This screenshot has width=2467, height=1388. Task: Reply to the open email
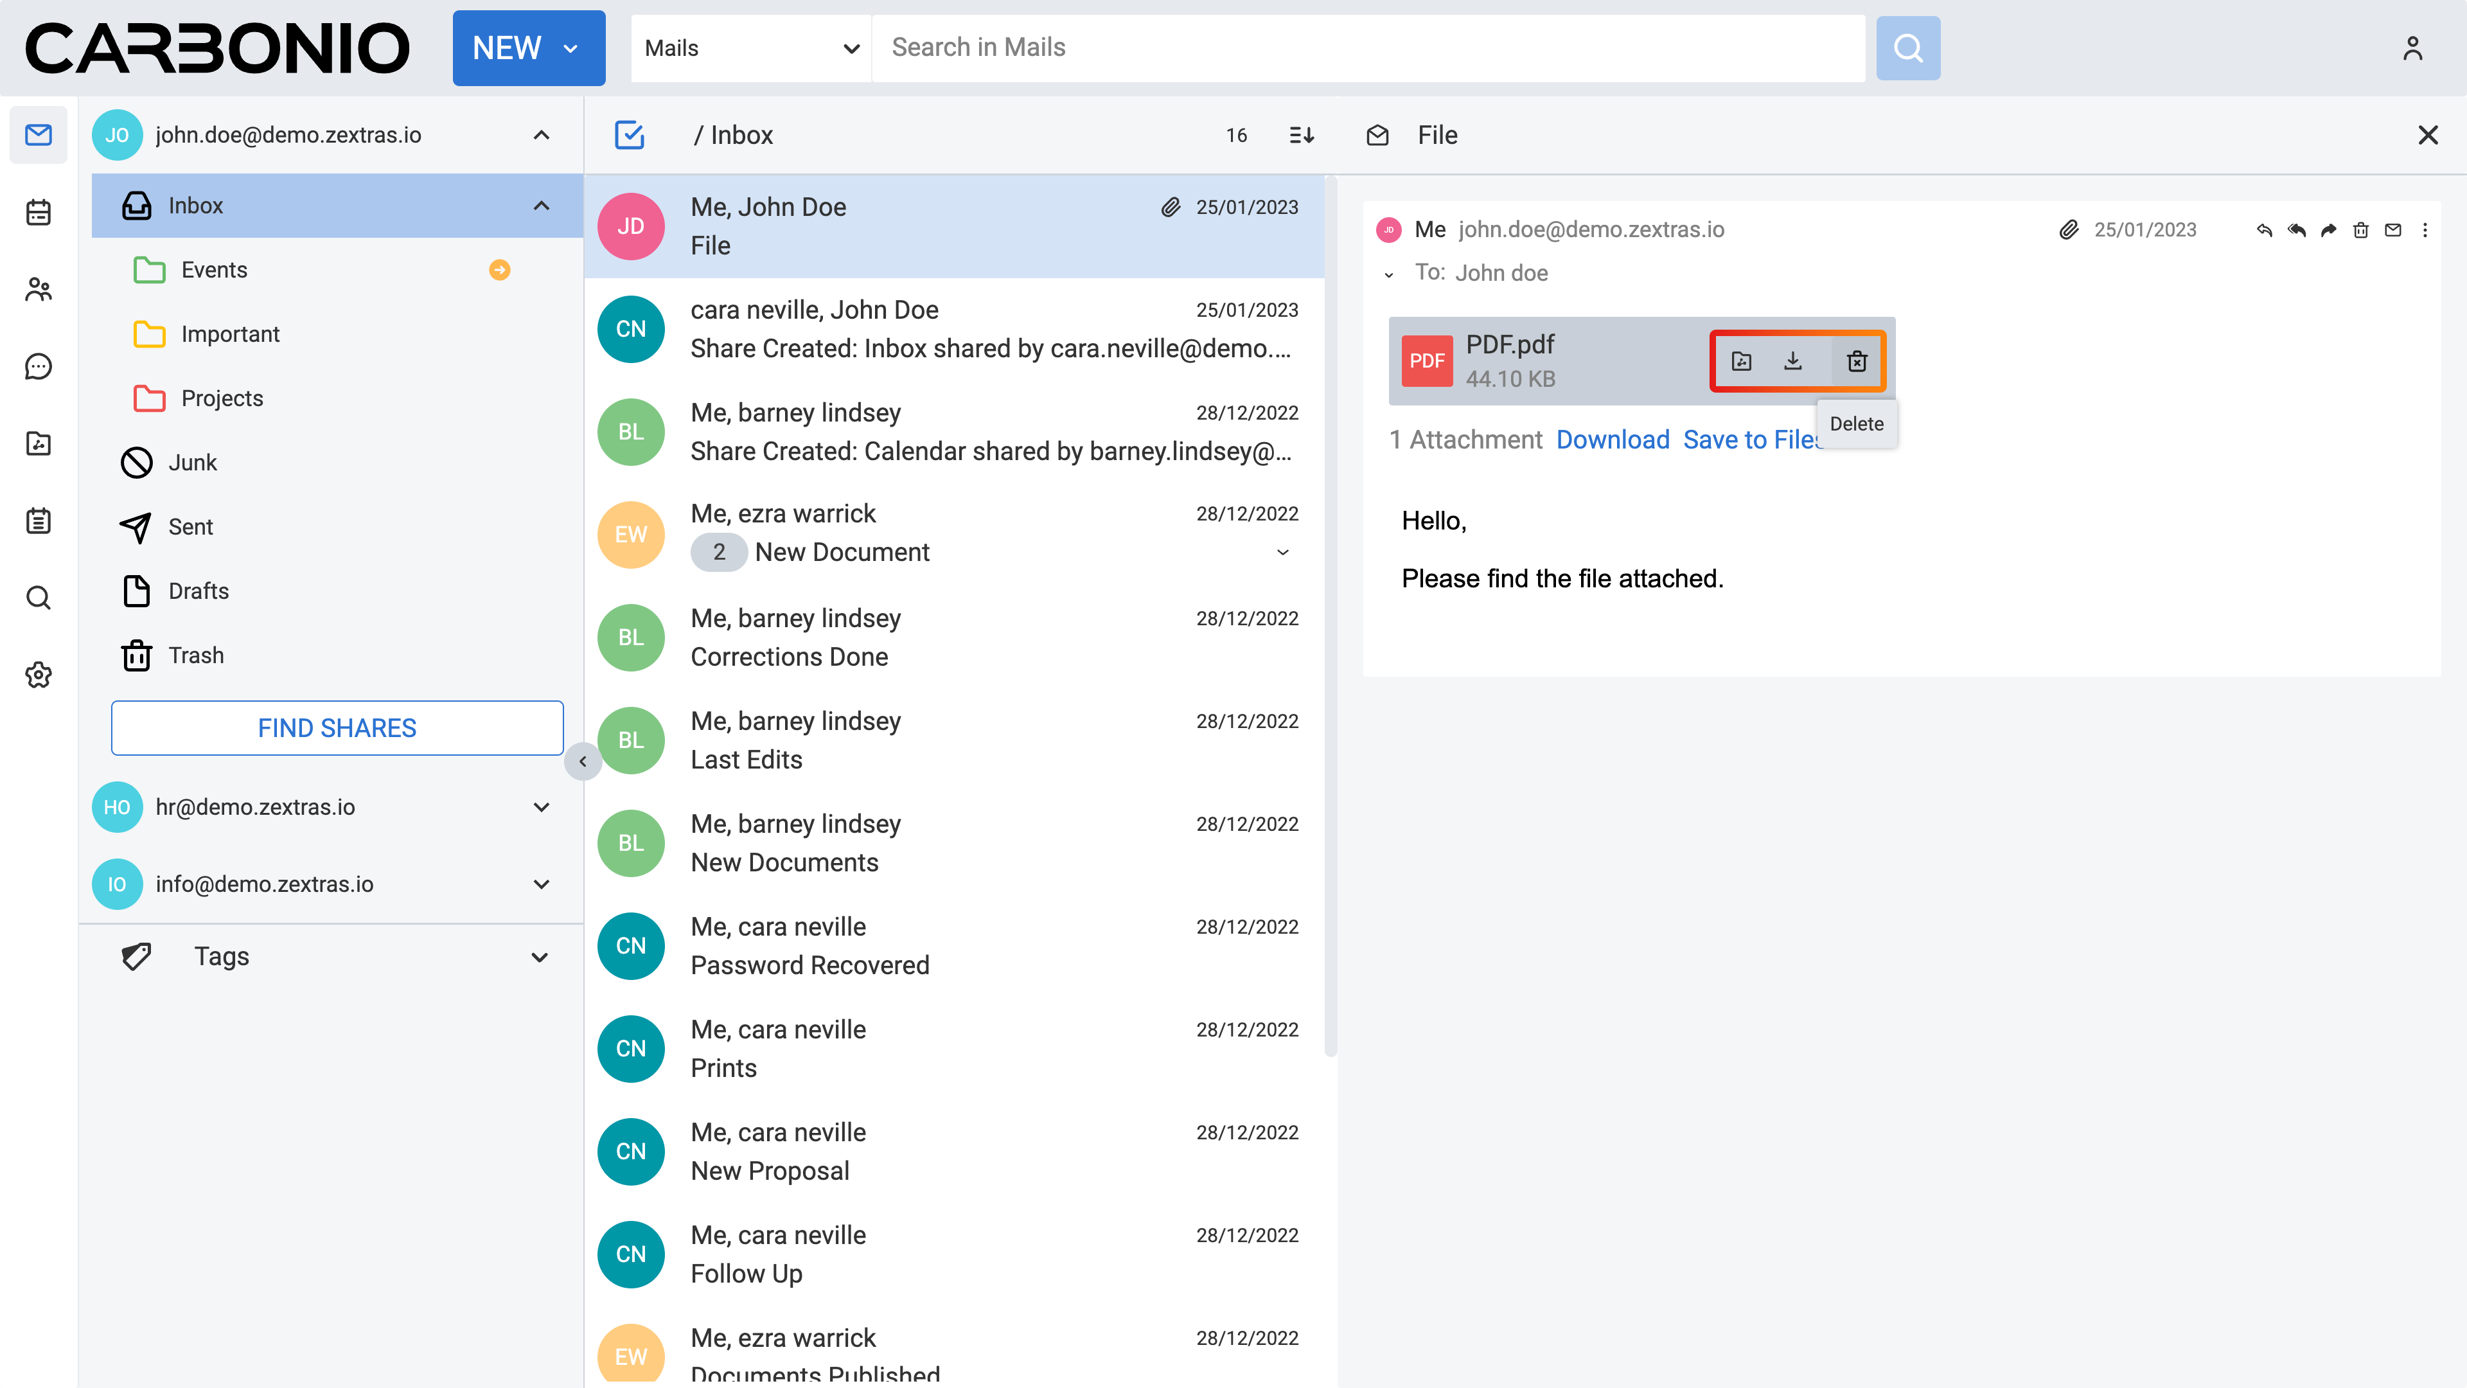[x=2264, y=230]
